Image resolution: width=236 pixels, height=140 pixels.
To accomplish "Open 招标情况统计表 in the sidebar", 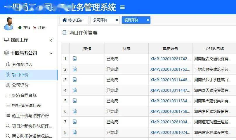I will [26, 106].
